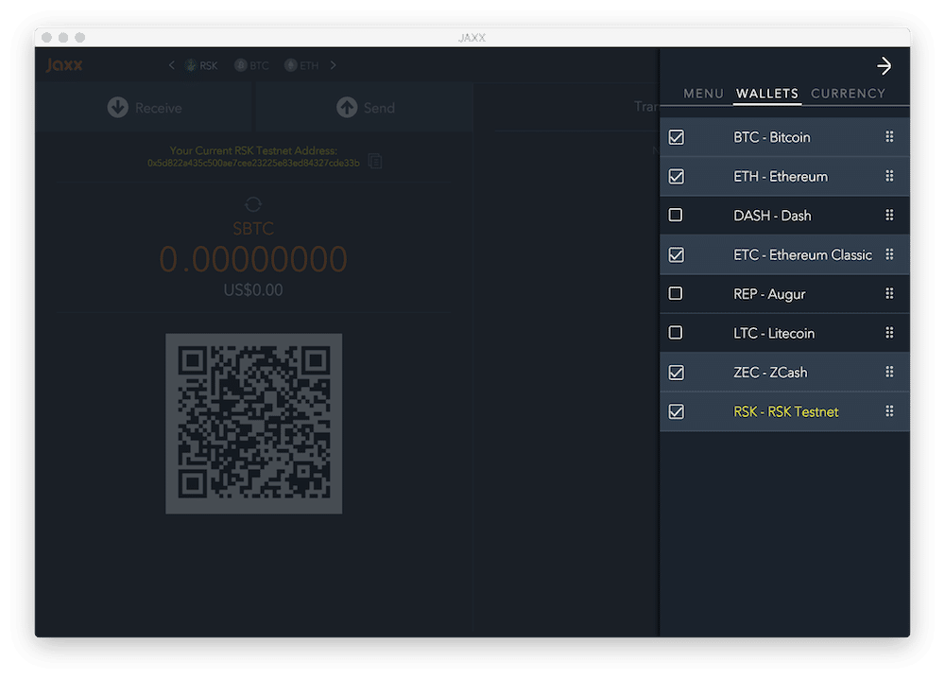The image size is (945, 679).
Task: Enable the REP - Augur wallet checkbox
Action: pos(676,294)
